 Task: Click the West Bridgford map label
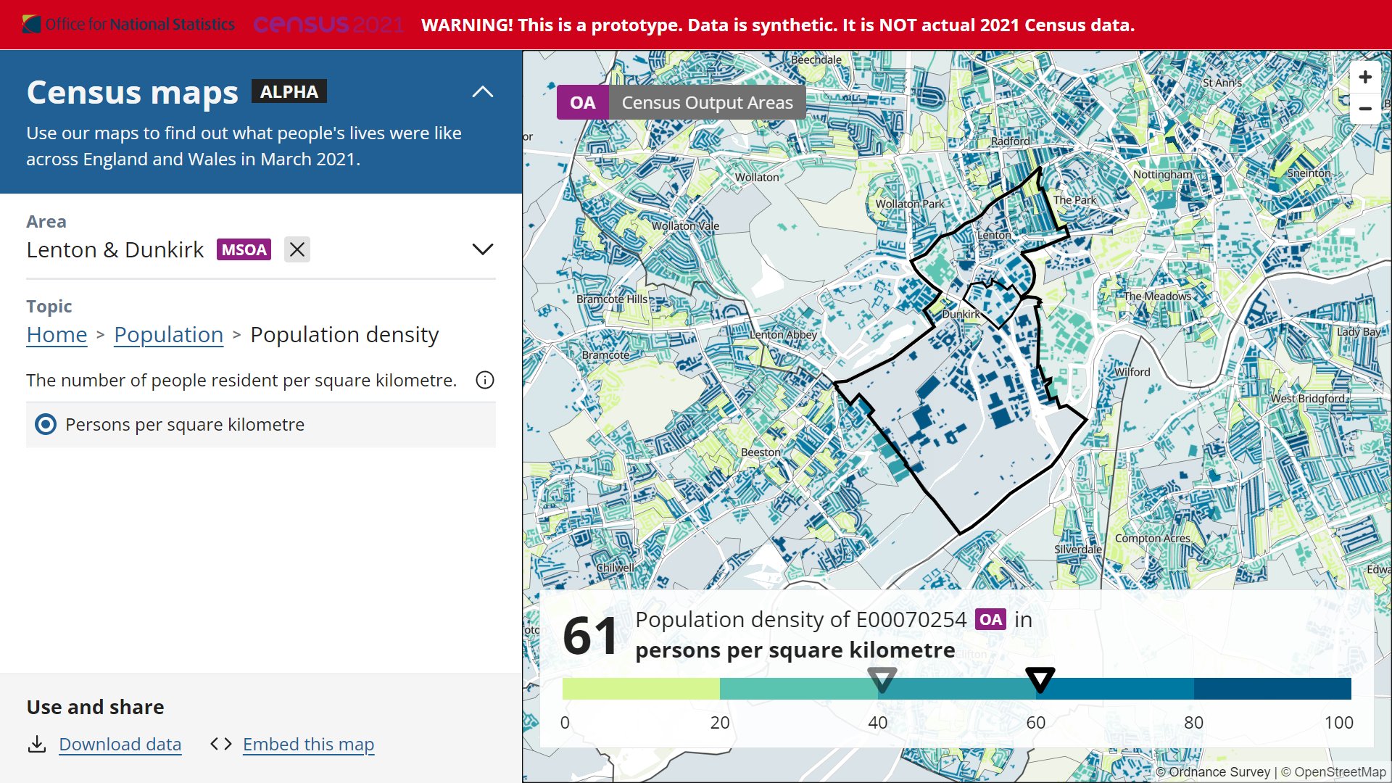pos(1307,399)
